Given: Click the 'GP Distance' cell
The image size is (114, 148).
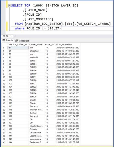Looking at the screenshot, I should point(36,133).
